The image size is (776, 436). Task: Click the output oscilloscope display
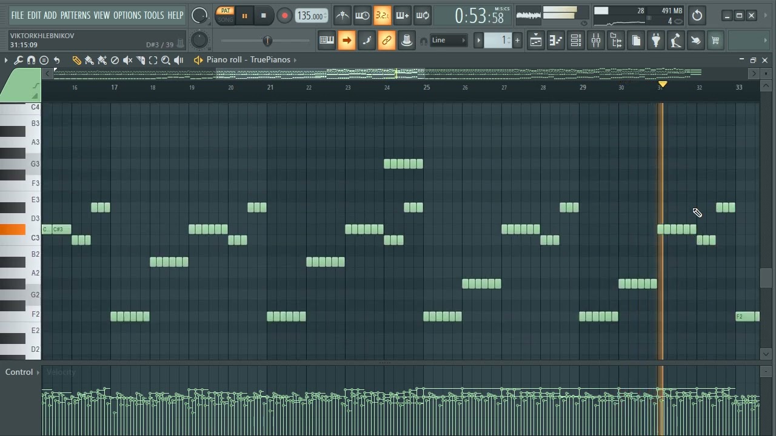point(528,16)
